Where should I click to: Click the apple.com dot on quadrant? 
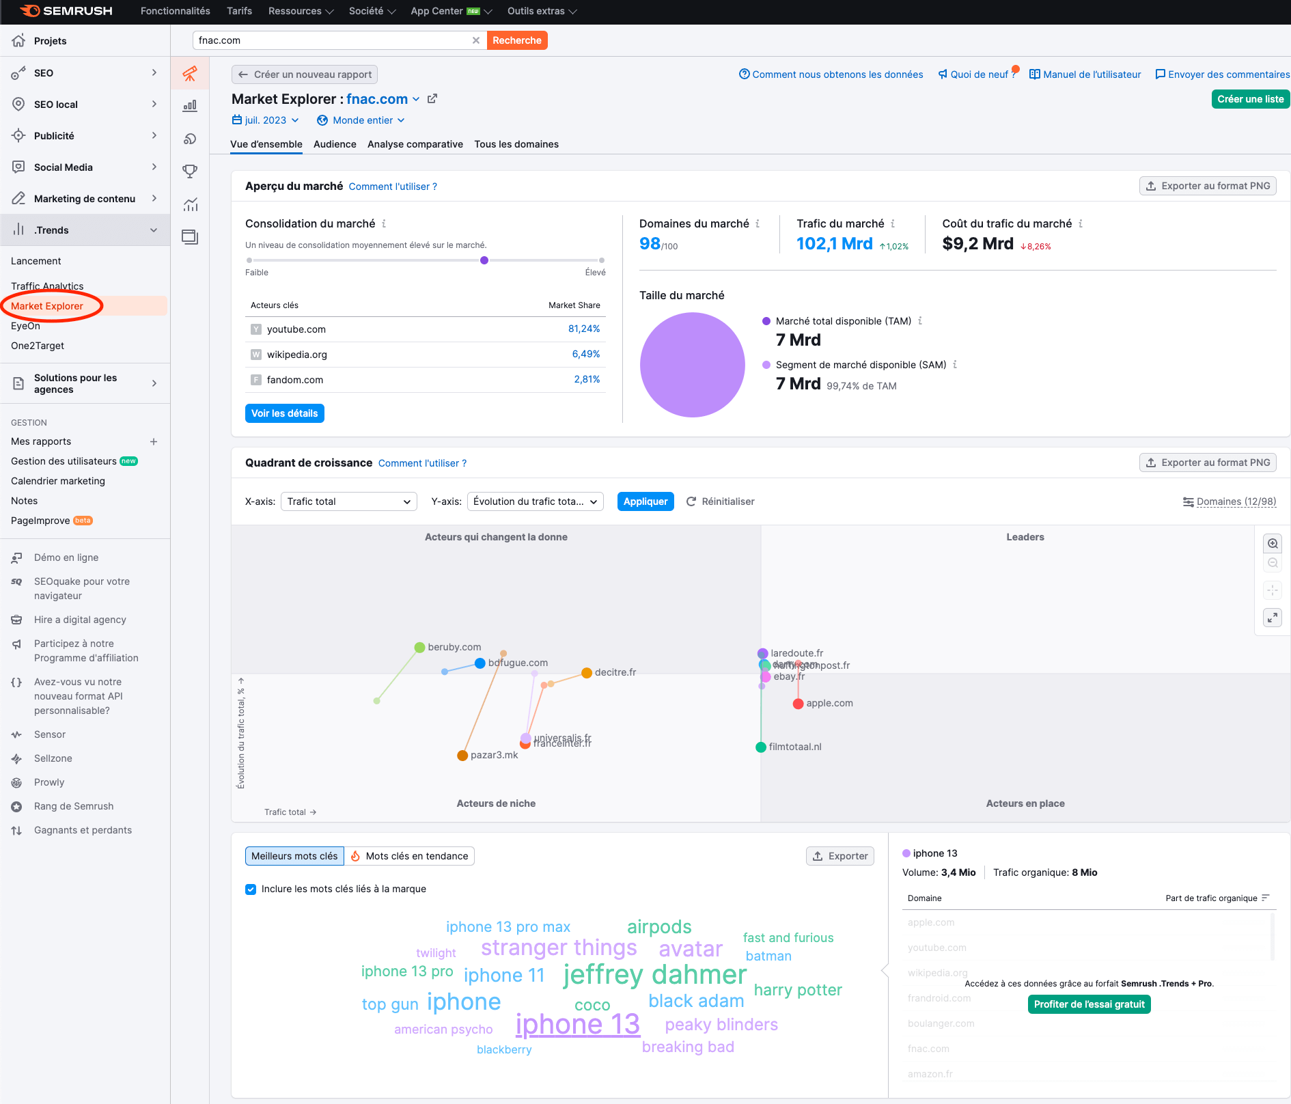pos(798,704)
